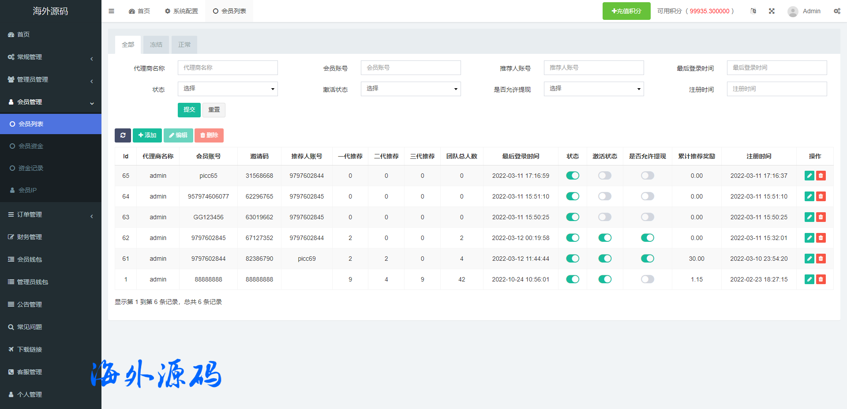Expand the 订单管理 sidebar menu
847x409 pixels.
coord(51,214)
